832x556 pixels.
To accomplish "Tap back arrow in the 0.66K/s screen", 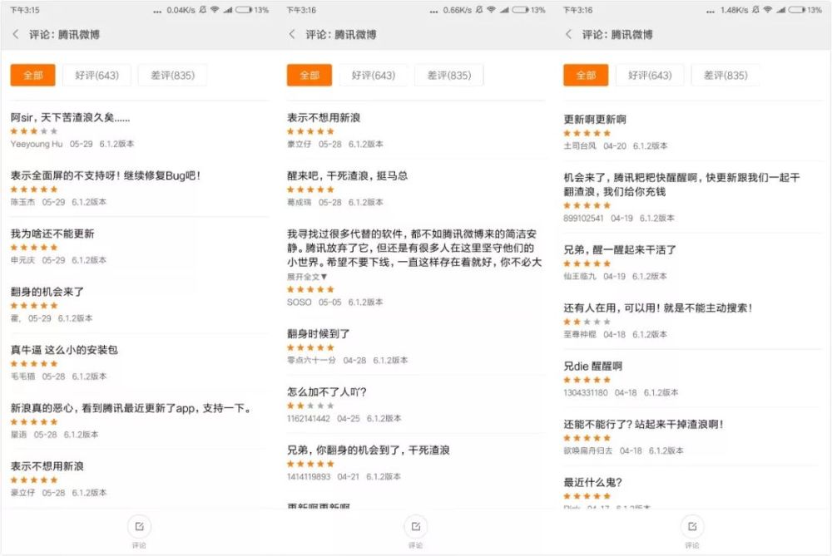I will click(x=292, y=34).
